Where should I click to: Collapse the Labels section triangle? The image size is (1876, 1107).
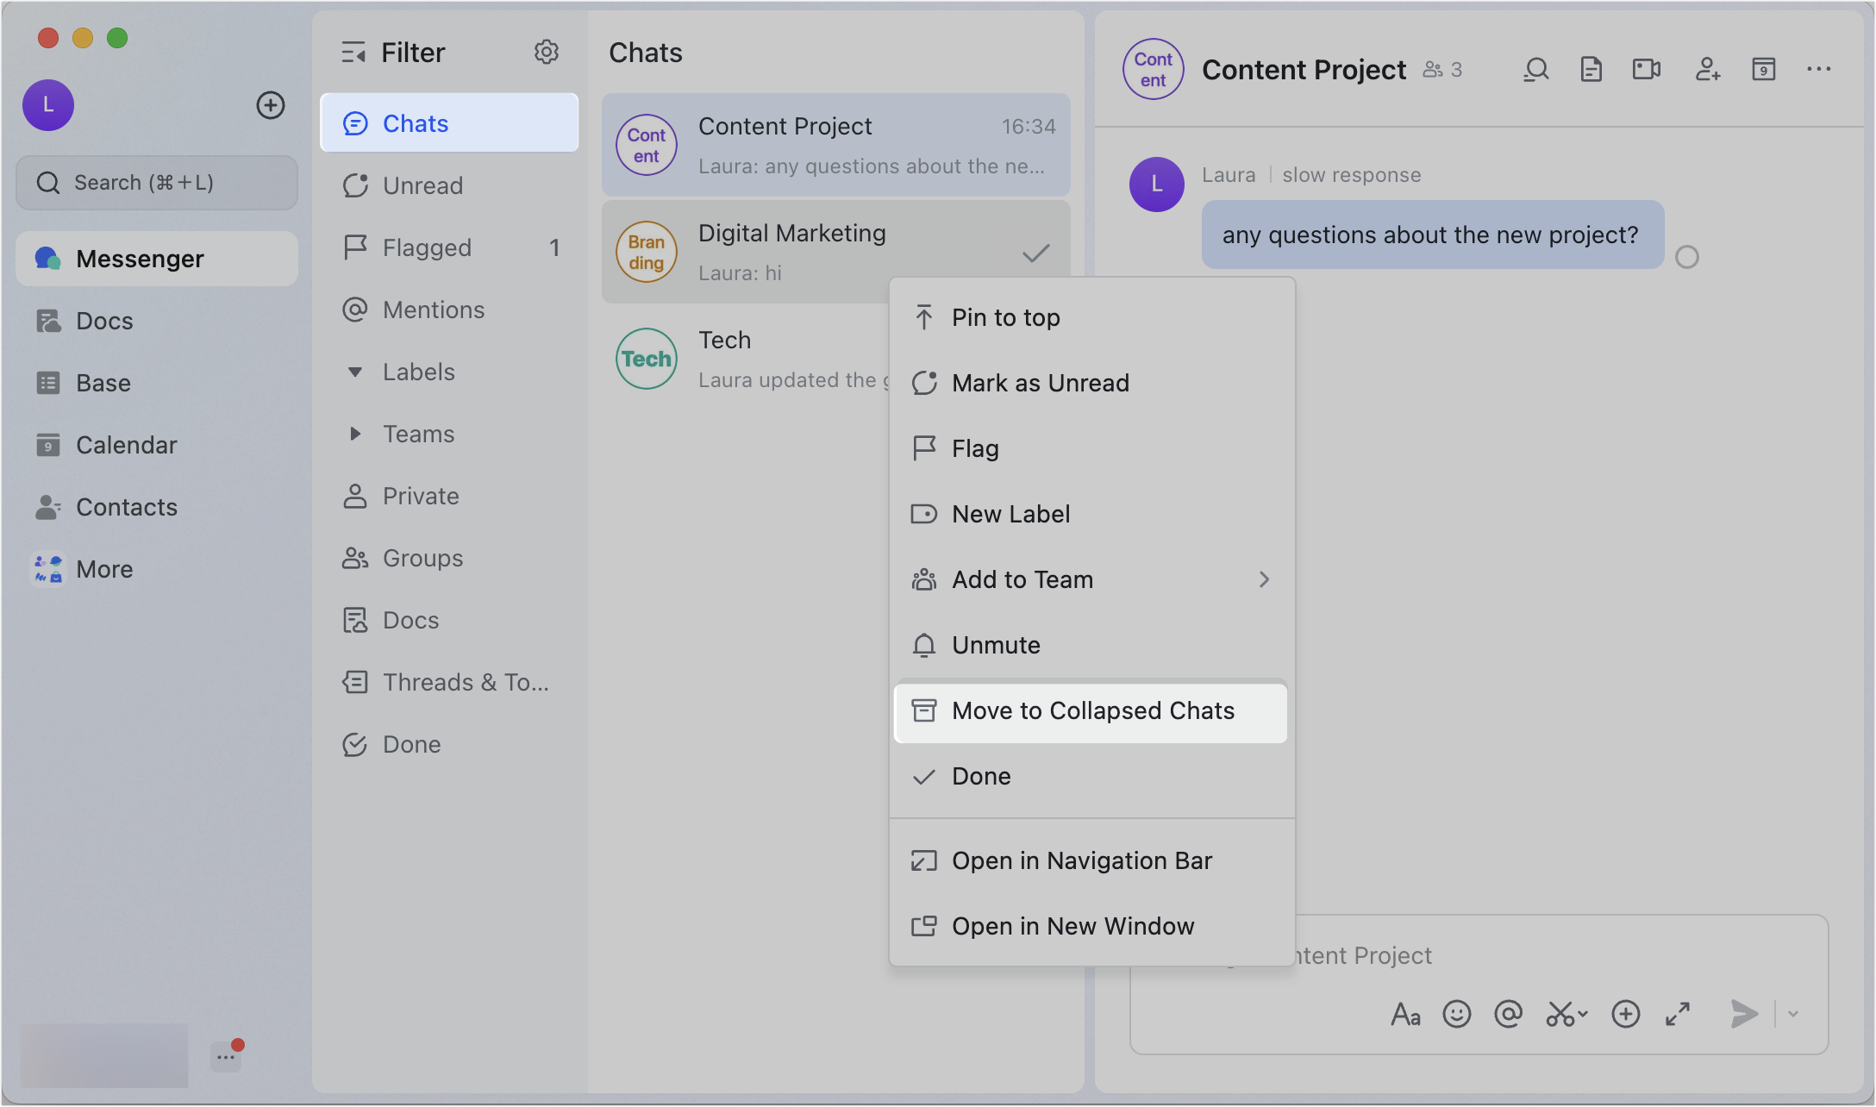tap(354, 372)
